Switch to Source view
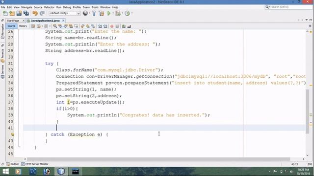314x176 pixels. tap(11, 26)
